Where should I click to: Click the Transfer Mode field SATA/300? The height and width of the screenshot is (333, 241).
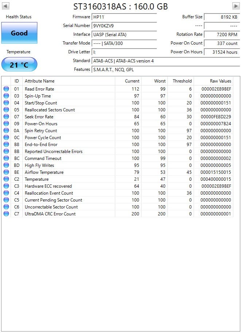click(124, 43)
